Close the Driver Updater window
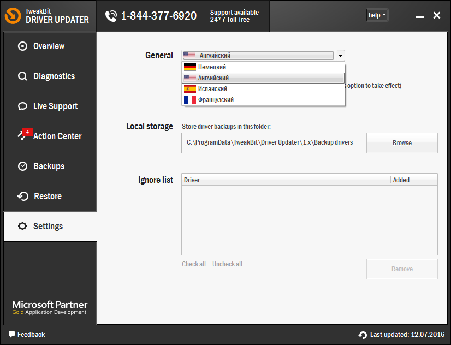Image resolution: width=451 pixels, height=345 pixels. (437, 15)
